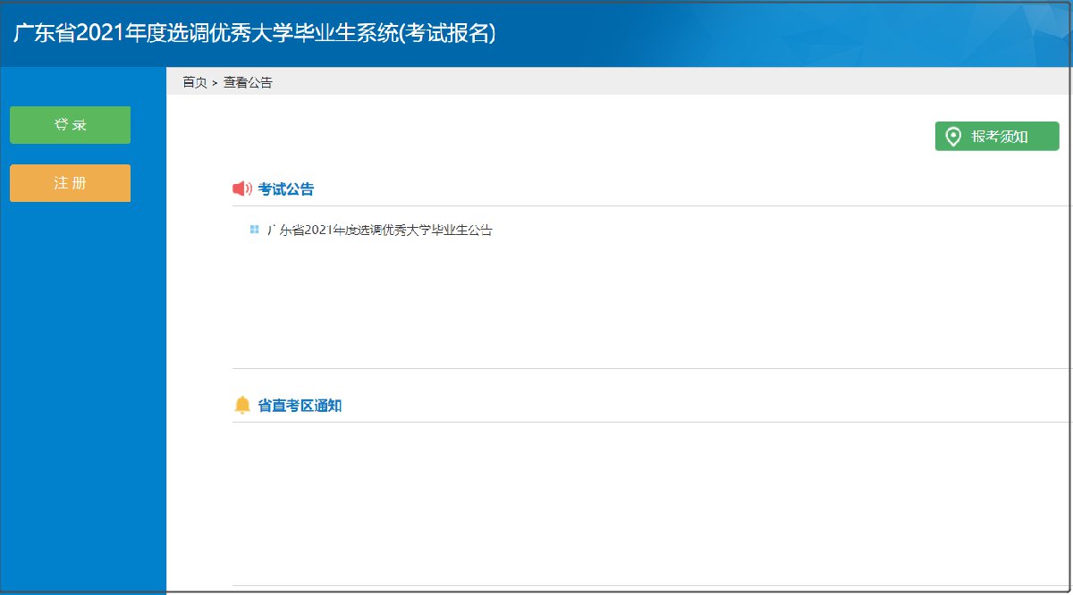1073x595 pixels.
Task: Click the location pin icon in 报考须知
Action: click(953, 137)
